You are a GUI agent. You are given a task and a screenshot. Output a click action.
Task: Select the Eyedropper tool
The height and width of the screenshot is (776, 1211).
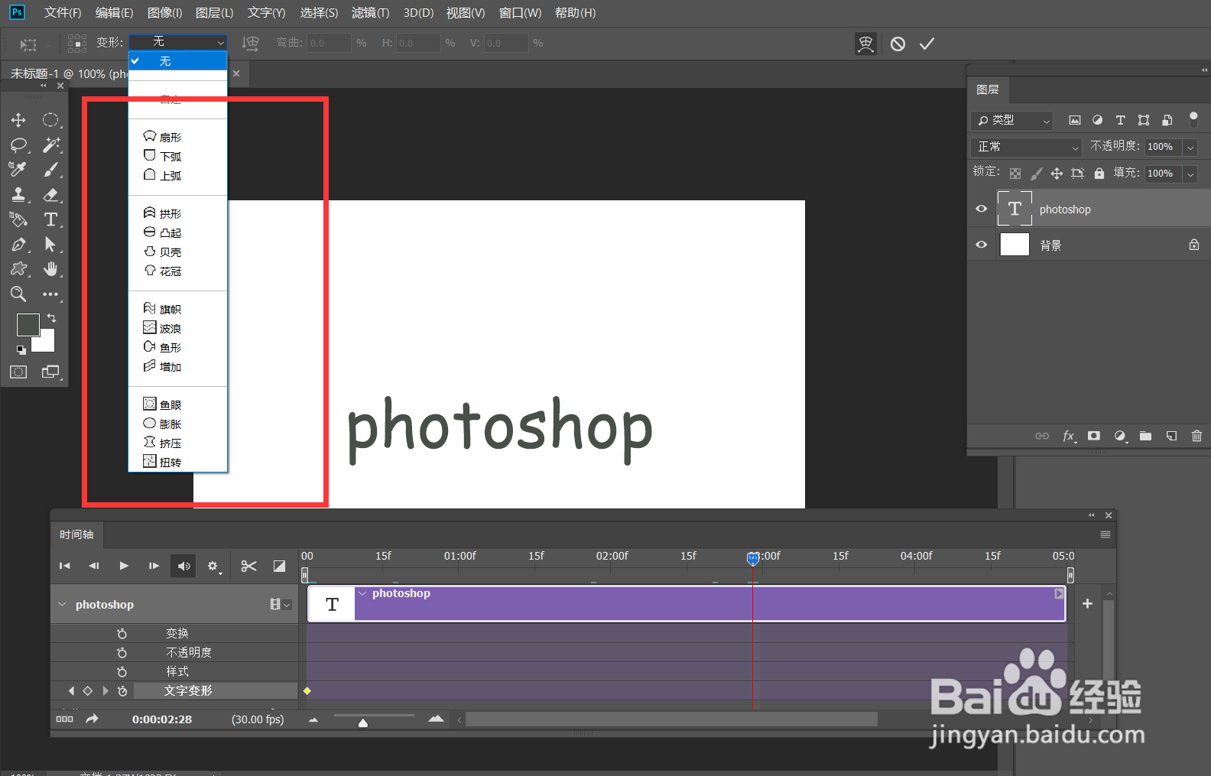tap(18, 170)
